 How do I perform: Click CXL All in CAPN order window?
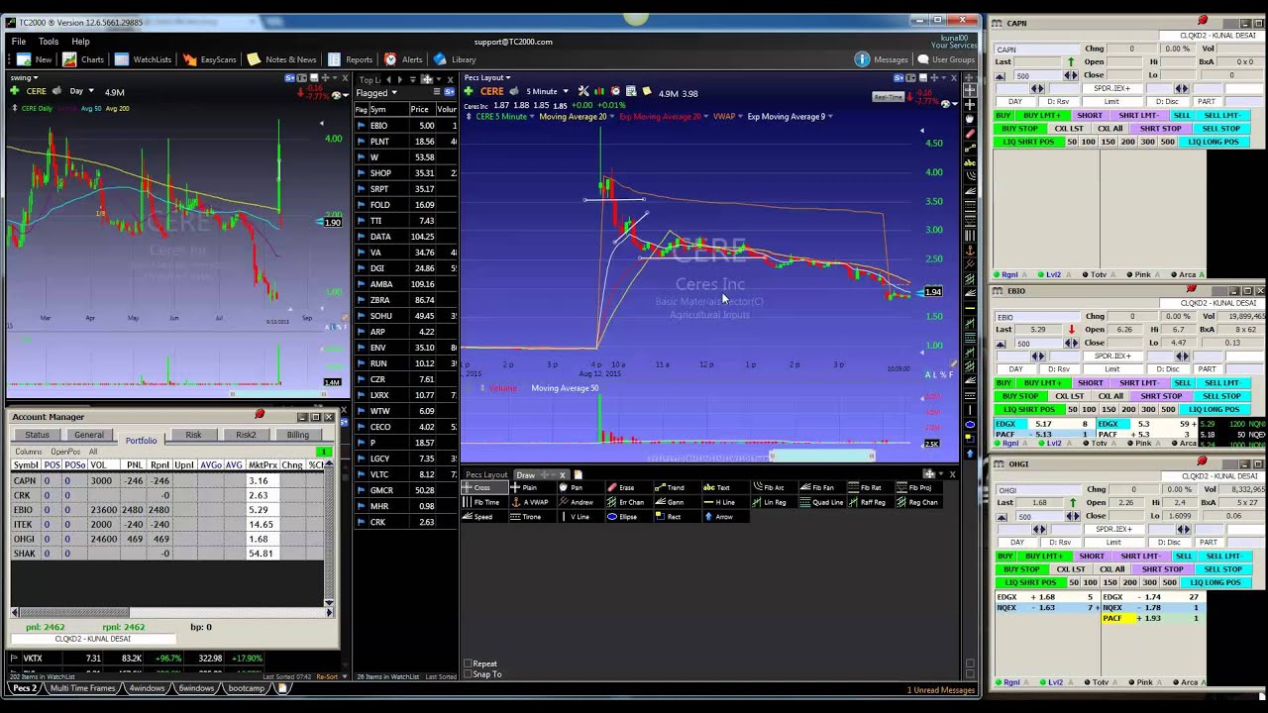point(1110,128)
